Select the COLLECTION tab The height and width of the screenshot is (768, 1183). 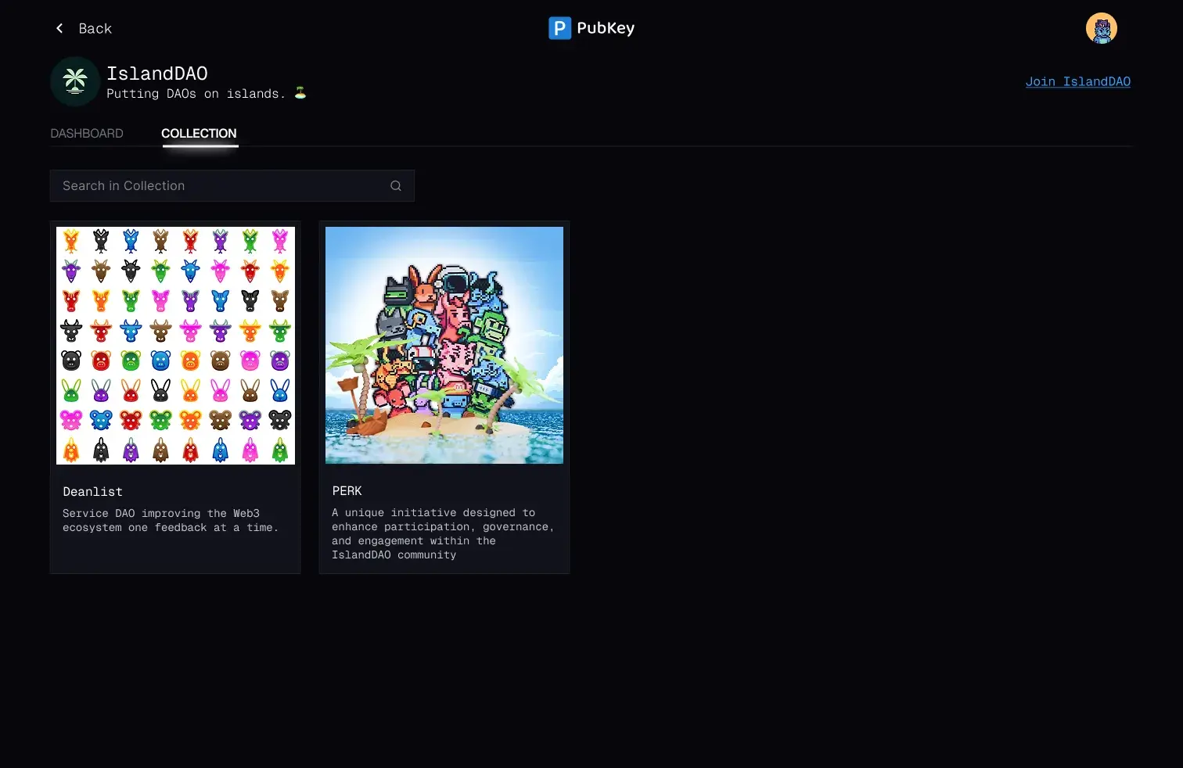click(199, 134)
